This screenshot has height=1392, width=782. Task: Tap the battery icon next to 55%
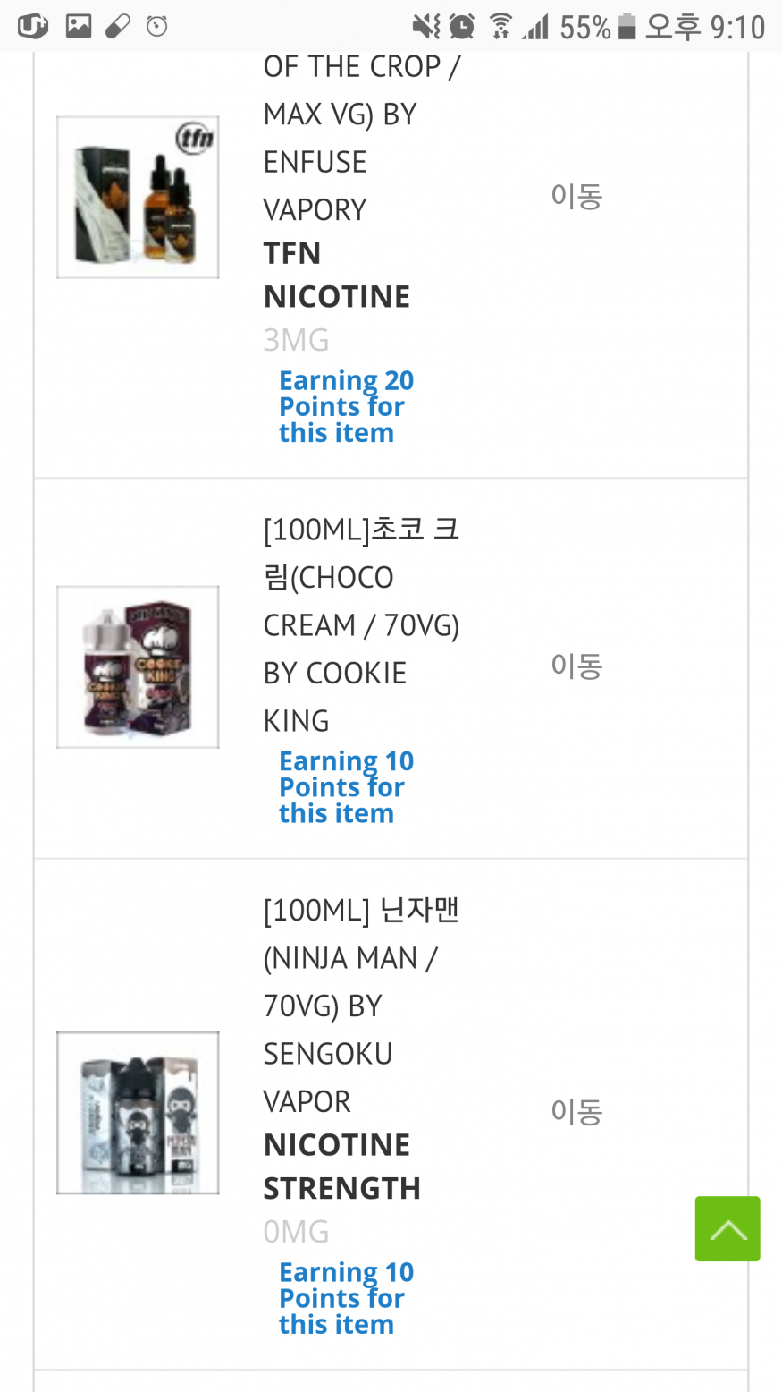[x=627, y=27]
